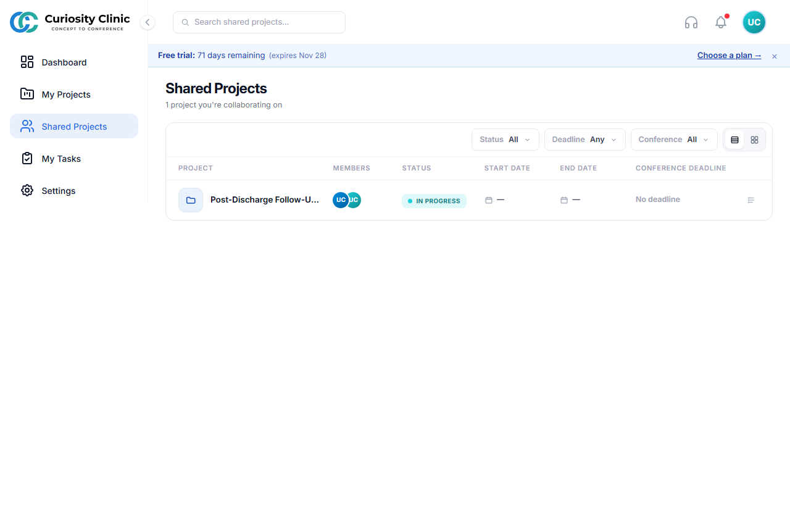Open the UC user avatar menu
The width and height of the screenshot is (790, 512).
click(x=754, y=22)
